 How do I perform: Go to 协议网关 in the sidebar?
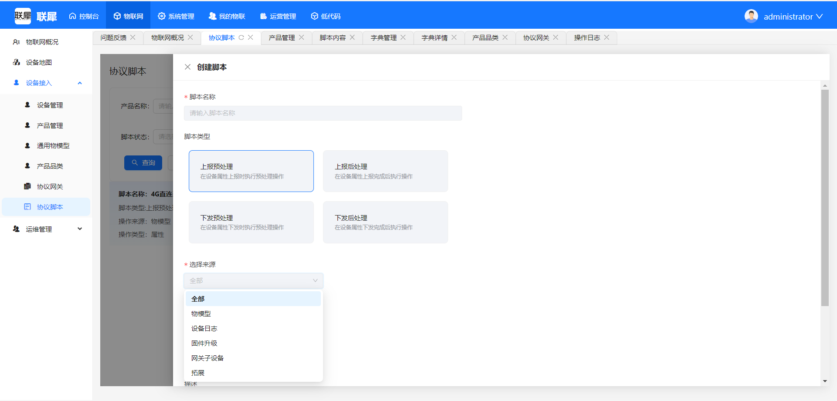(50, 187)
